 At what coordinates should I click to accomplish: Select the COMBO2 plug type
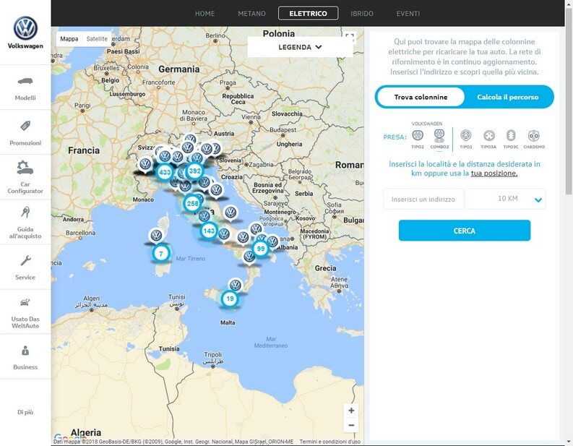point(439,139)
